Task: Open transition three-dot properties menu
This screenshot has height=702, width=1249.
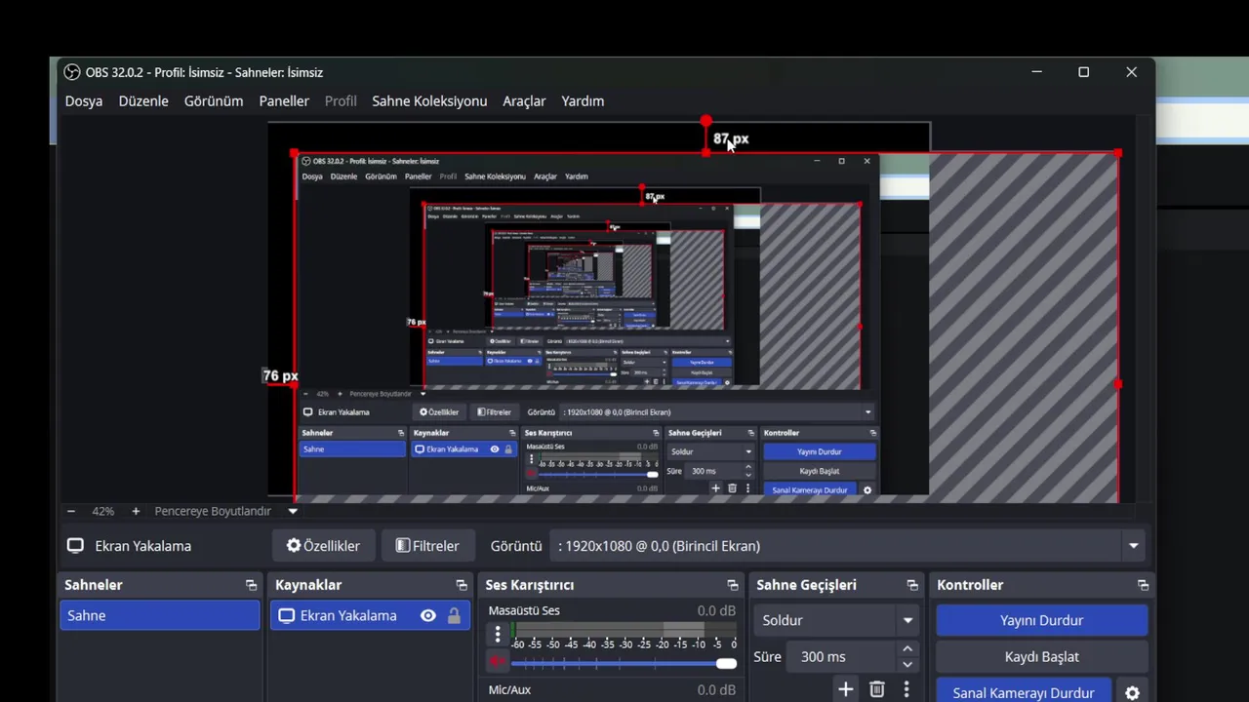Action: [x=907, y=689]
